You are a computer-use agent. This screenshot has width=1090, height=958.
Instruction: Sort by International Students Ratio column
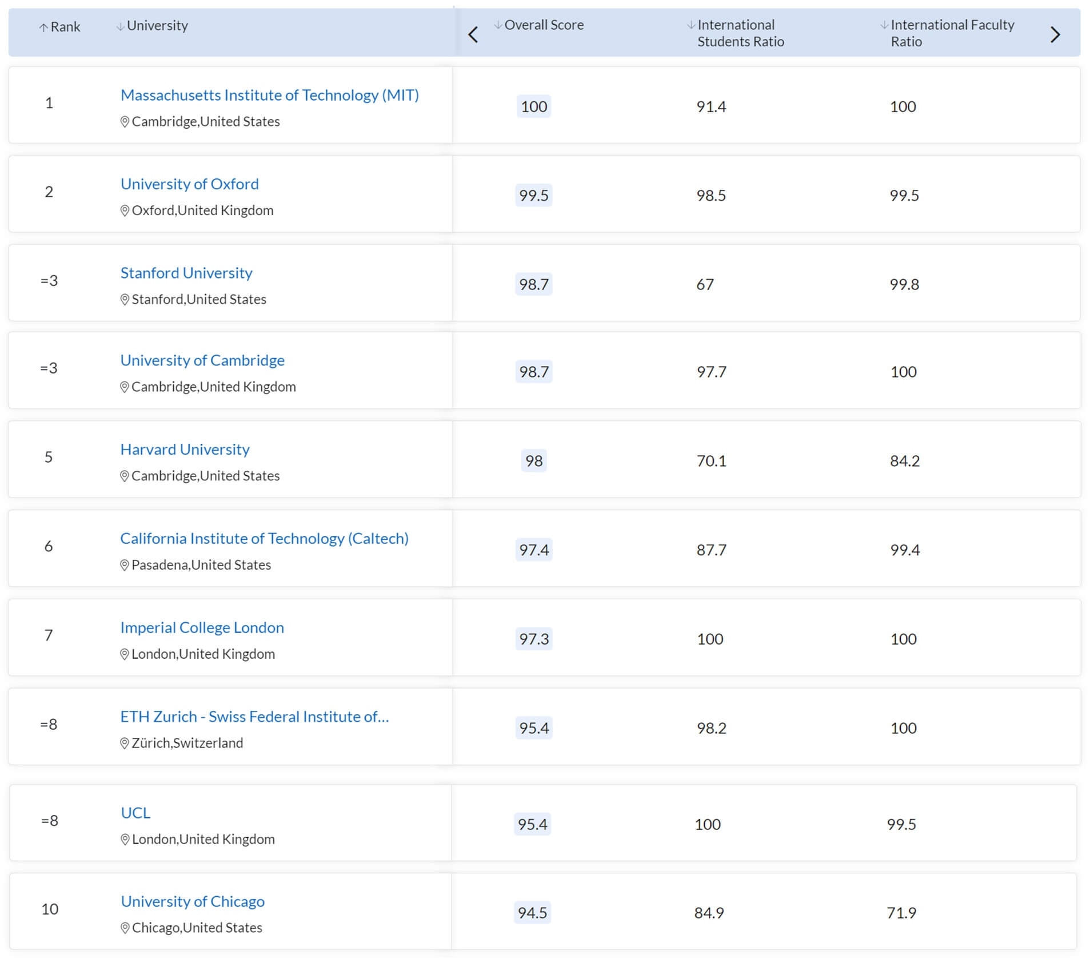[735, 33]
